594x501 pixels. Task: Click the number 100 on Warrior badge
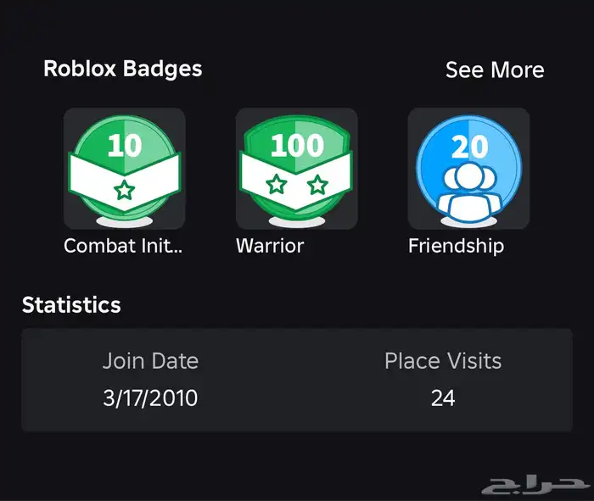coord(297,146)
